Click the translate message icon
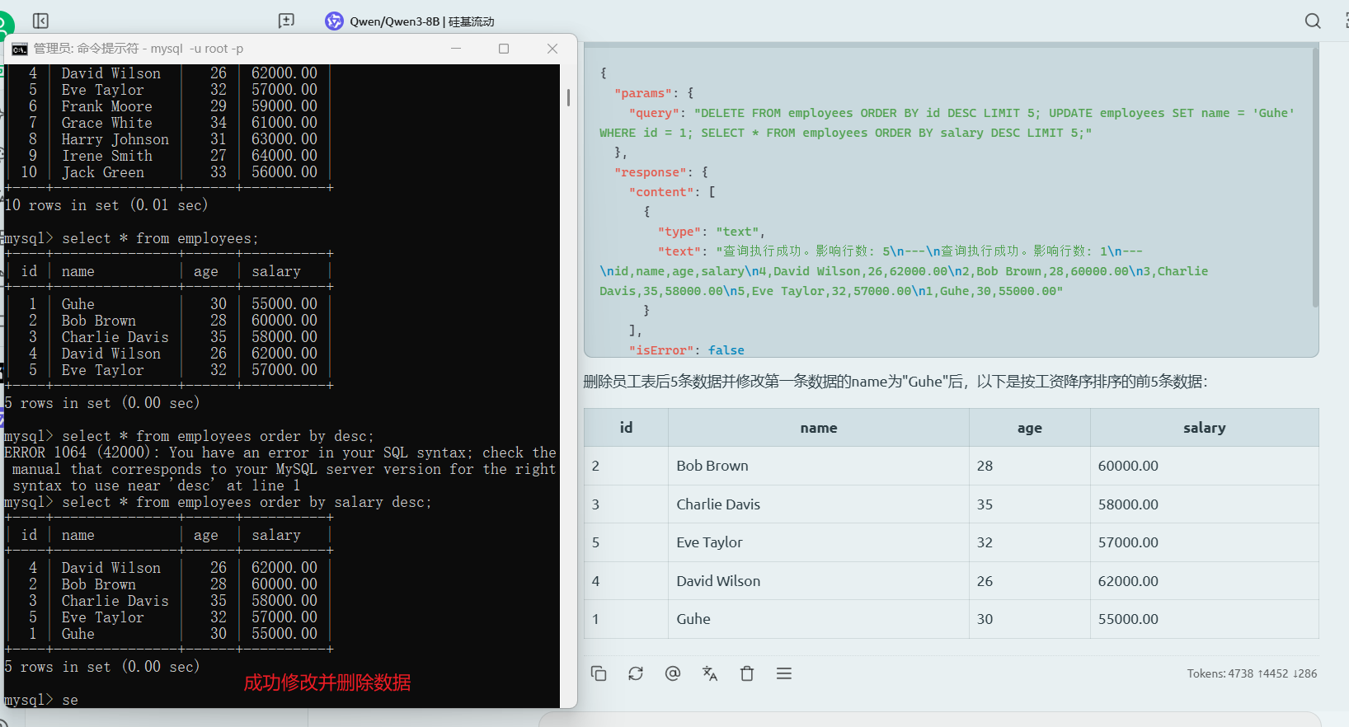 pyautogui.click(x=710, y=673)
